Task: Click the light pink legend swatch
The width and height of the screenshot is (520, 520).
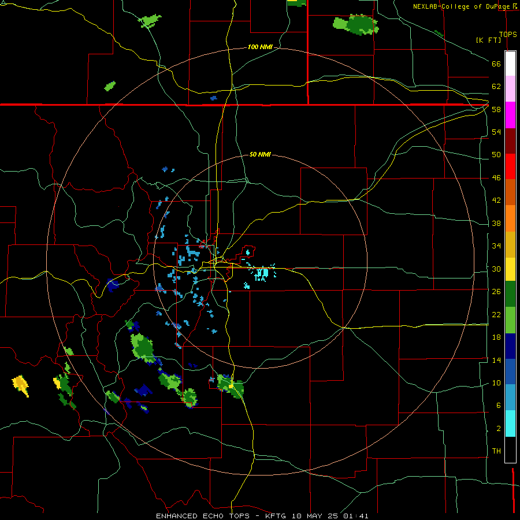Action: [x=510, y=88]
